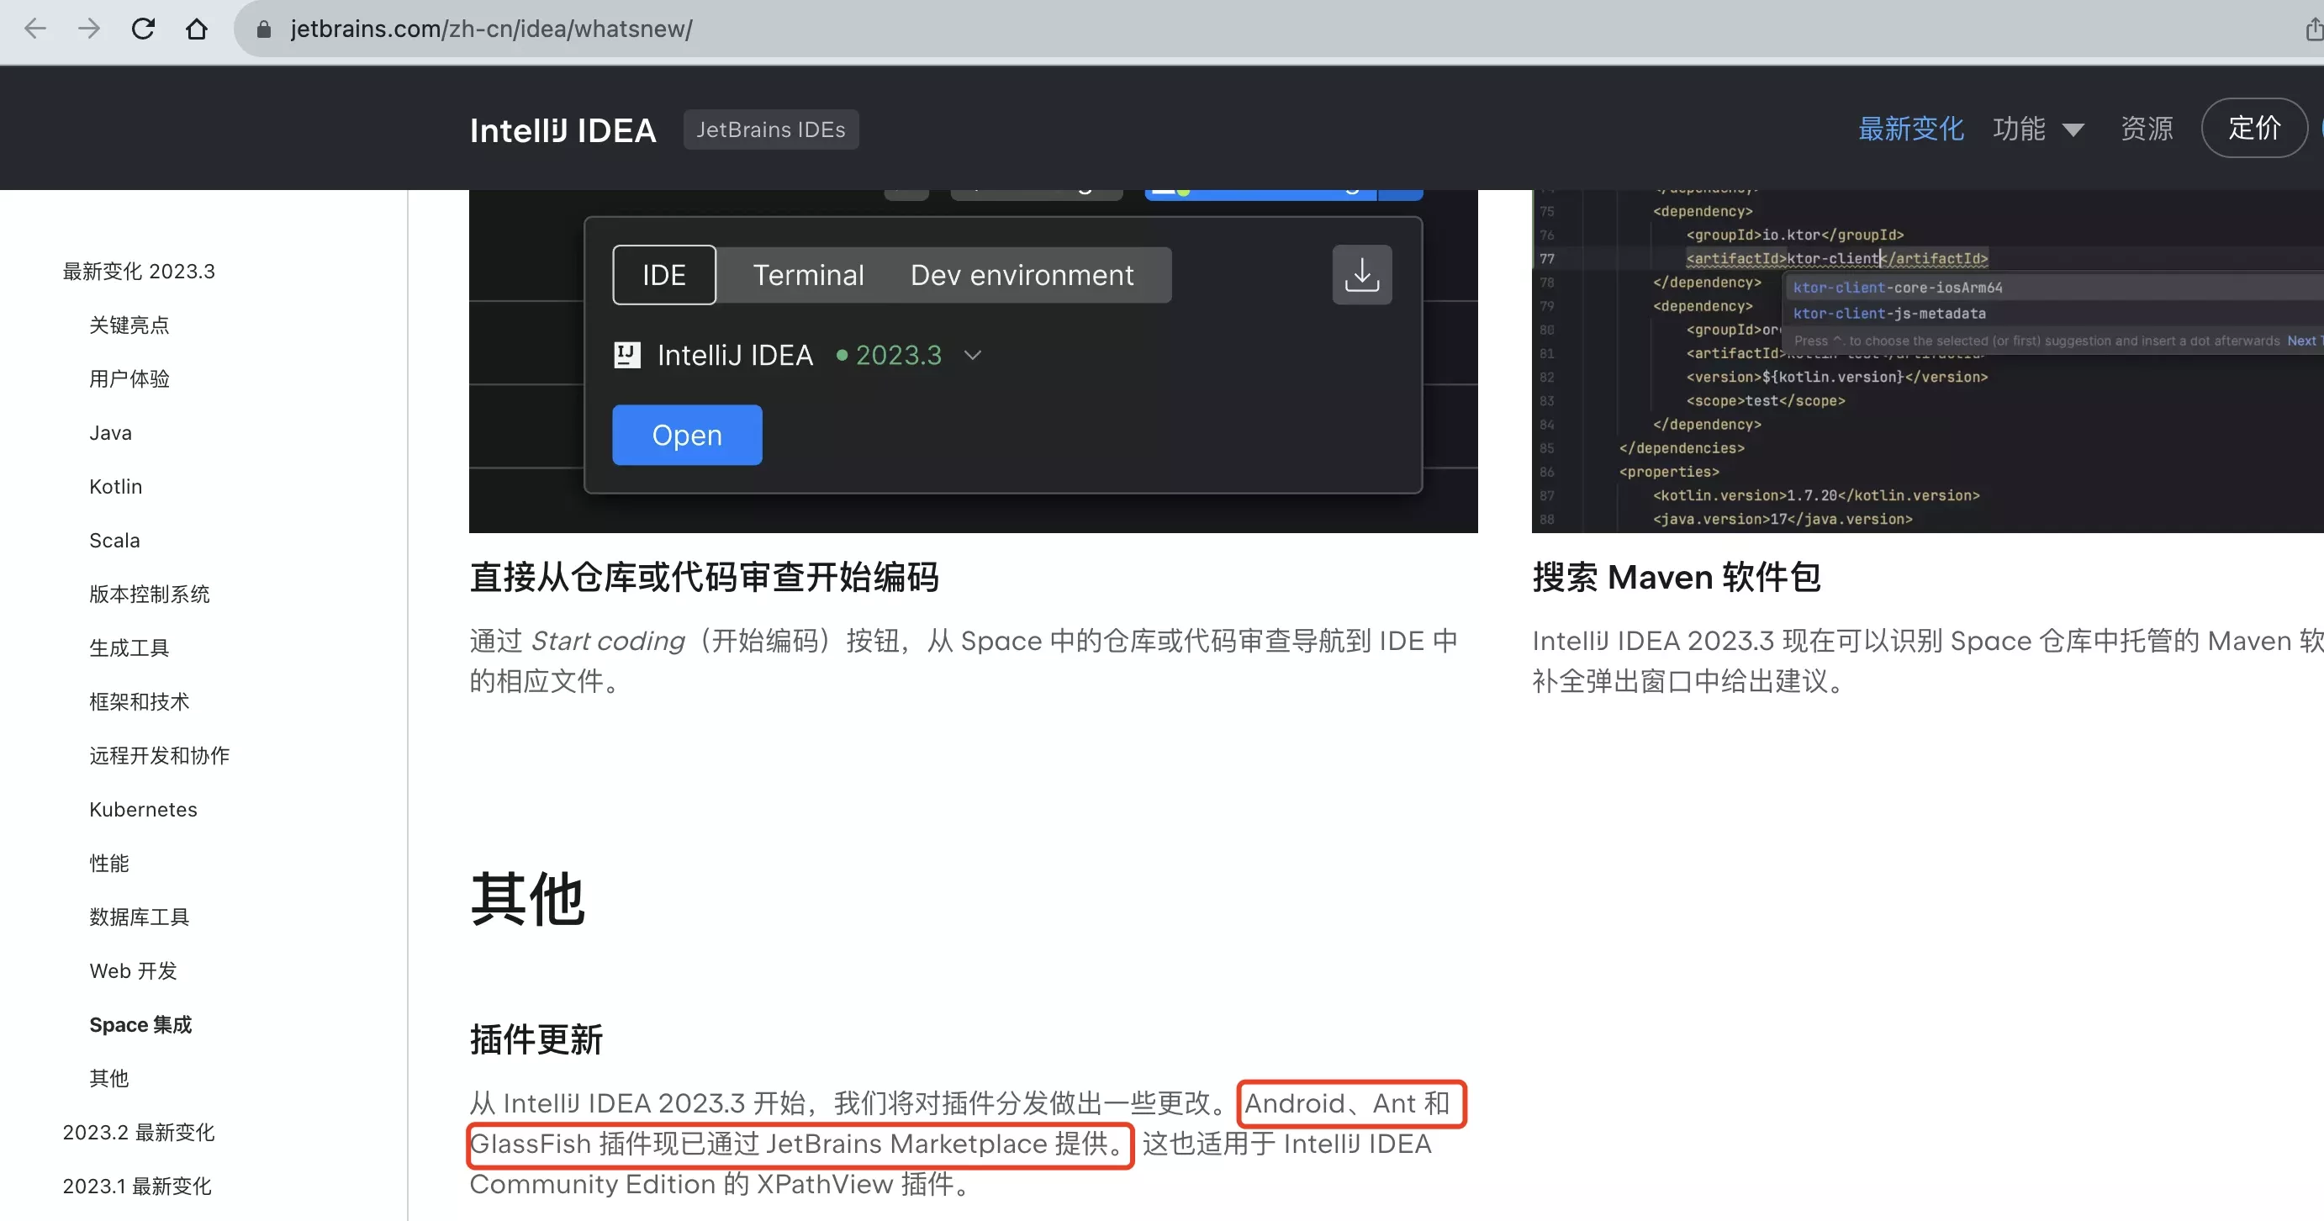2324x1221 pixels.
Task: Focus the address bar URL jetbrains.com/zh-cn/idea/whatsnew/
Action: pos(492,29)
